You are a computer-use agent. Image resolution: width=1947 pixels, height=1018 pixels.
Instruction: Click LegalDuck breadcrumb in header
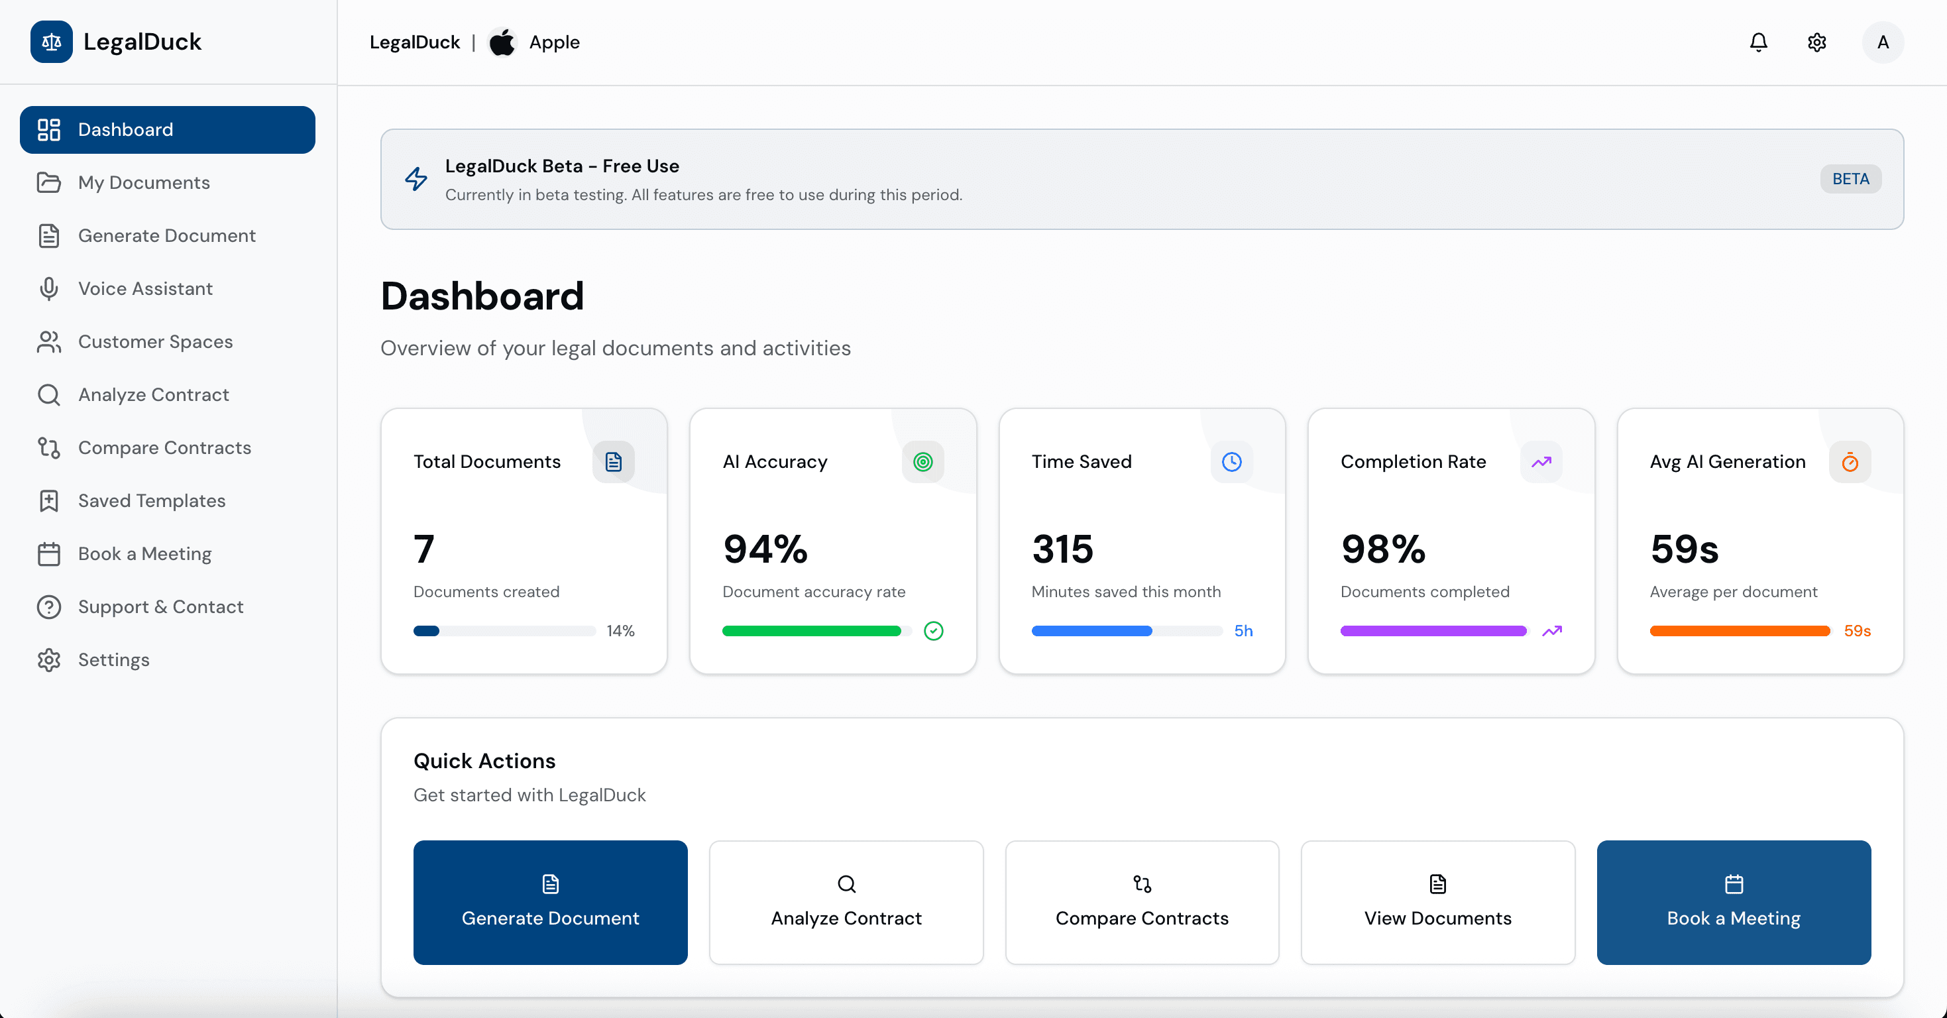(414, 42)
